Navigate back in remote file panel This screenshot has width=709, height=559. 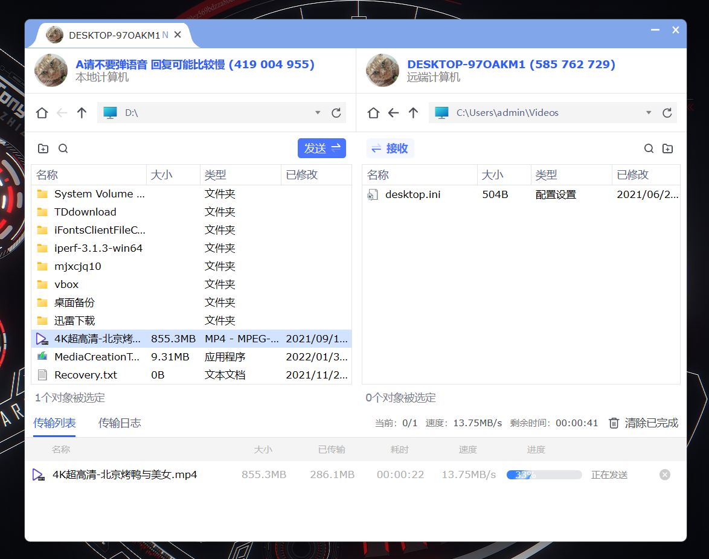(393, 112)
